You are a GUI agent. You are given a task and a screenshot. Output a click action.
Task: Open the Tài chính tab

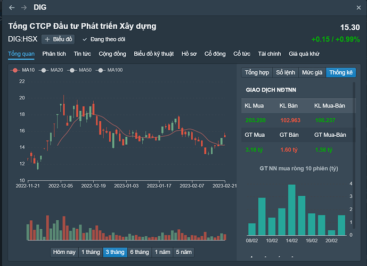269,54
